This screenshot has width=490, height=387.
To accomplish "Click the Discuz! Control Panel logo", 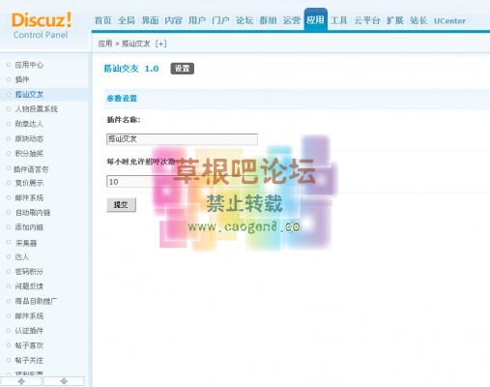I will (x=42, y=26).
